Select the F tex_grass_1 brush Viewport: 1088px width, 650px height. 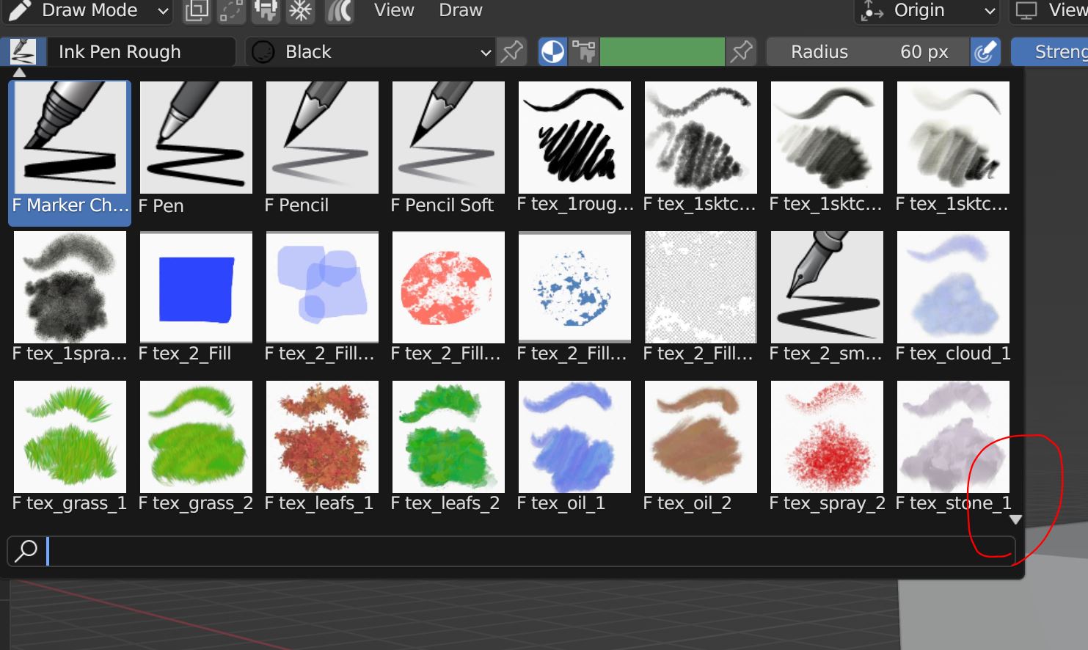(70, 447)
